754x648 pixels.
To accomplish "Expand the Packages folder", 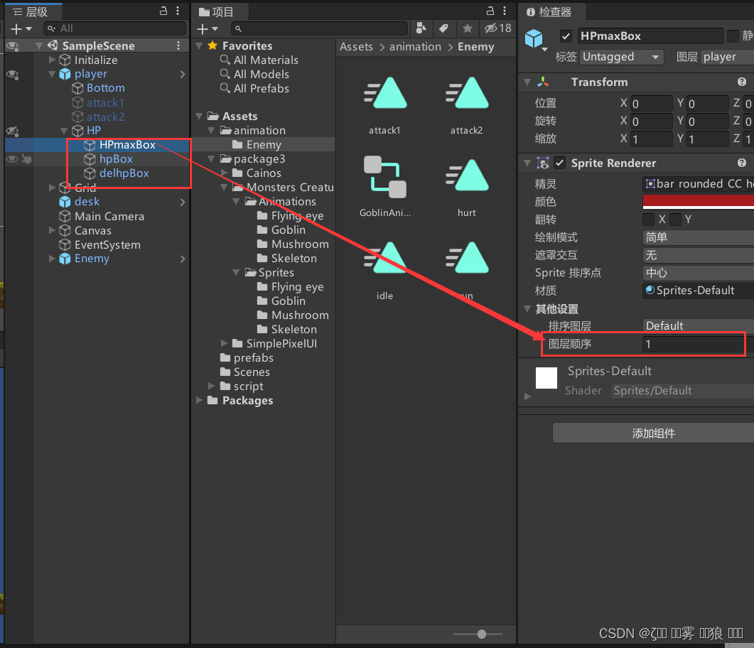I will [199, 401].
